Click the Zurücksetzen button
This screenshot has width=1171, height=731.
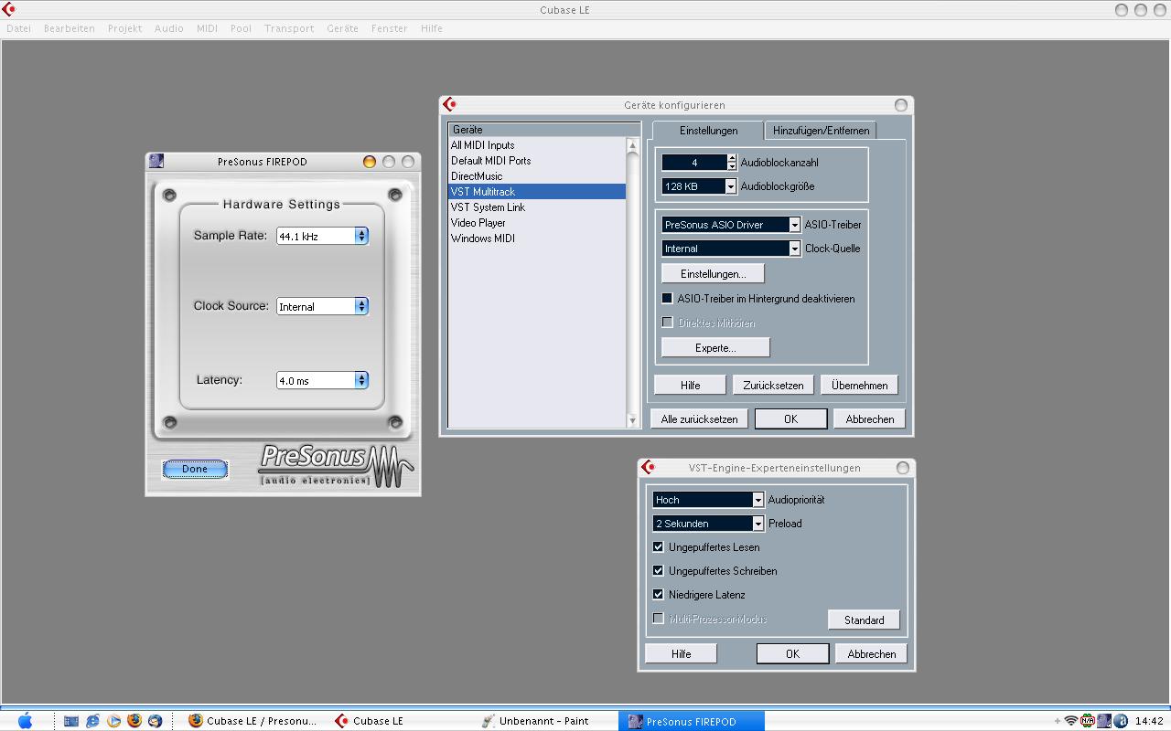[x=773, y=385]
